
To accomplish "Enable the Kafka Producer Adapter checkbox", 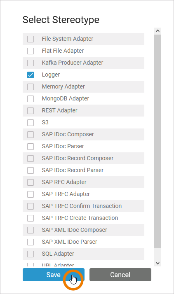I will (x=31, y=63).
